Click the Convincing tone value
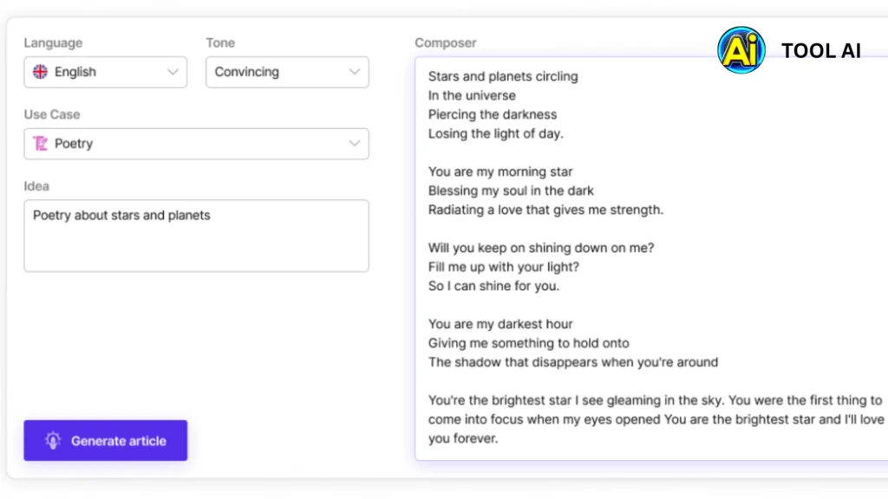This screenshot has width=888, height=499. [247, 72]
